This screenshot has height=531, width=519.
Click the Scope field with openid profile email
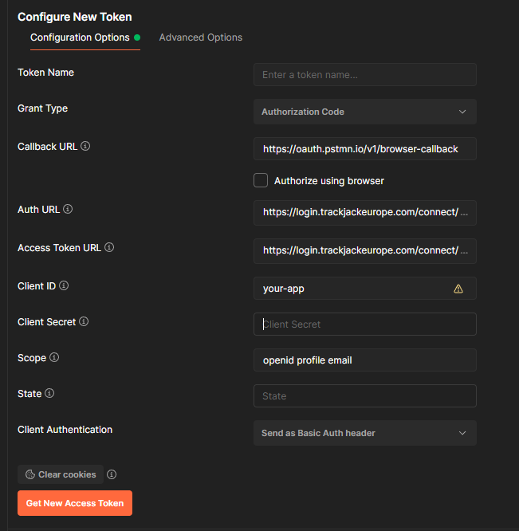[364, 360]
